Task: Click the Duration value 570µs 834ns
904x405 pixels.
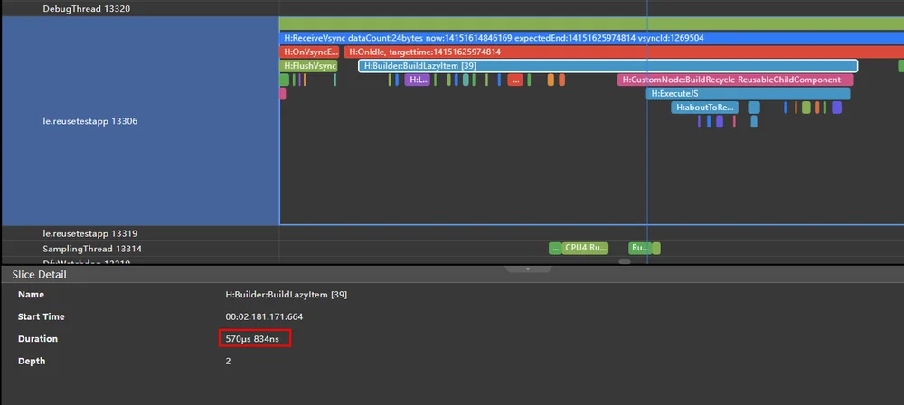Action: point(252,339)
